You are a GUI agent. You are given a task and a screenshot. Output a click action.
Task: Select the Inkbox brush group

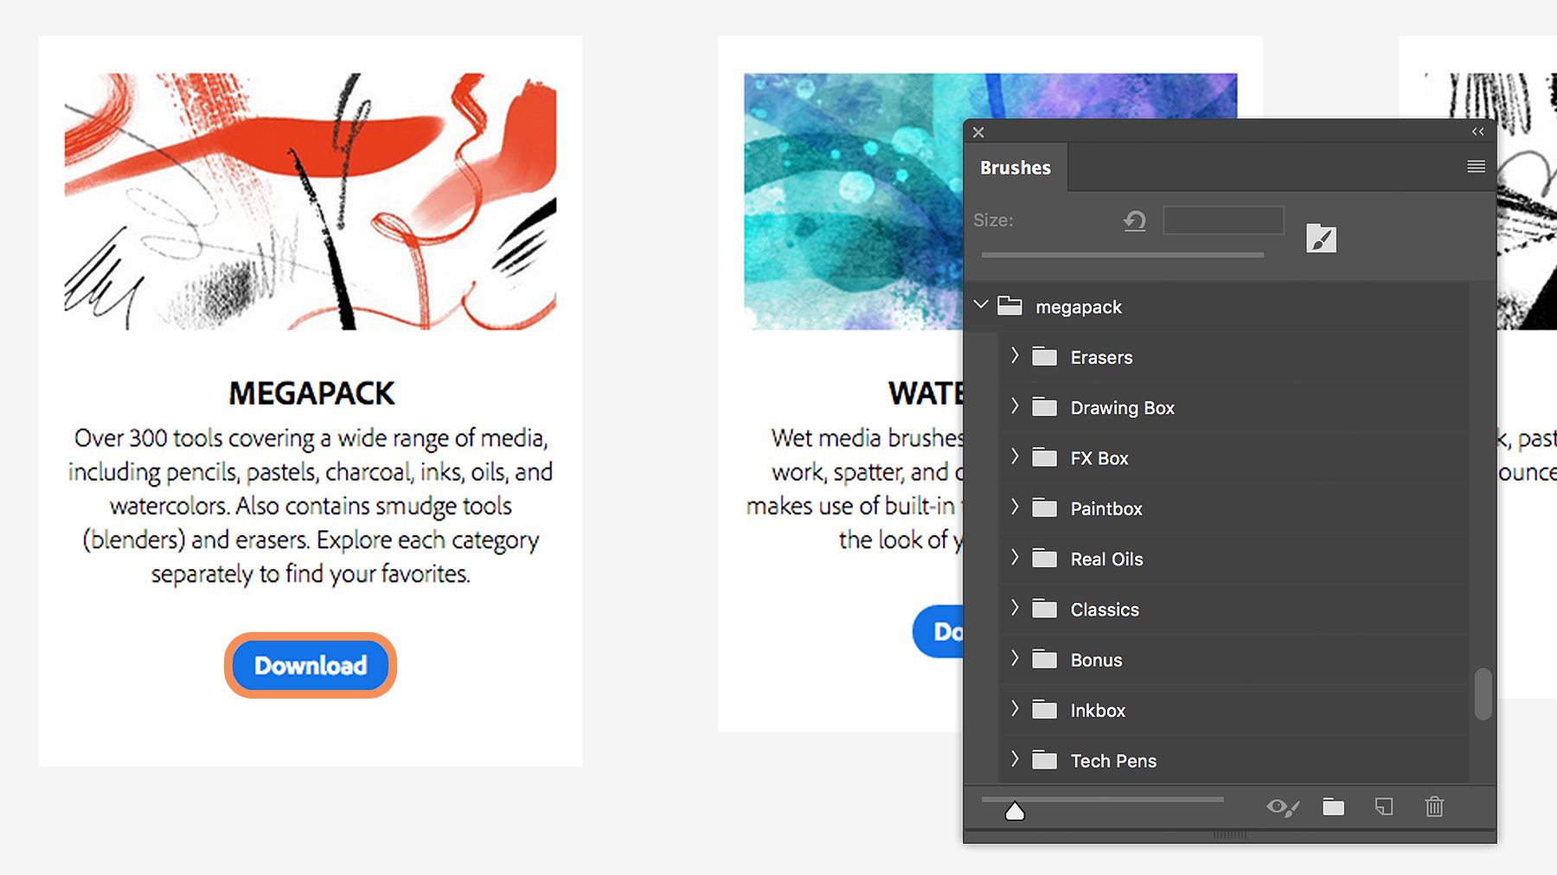click(1098, 709)
